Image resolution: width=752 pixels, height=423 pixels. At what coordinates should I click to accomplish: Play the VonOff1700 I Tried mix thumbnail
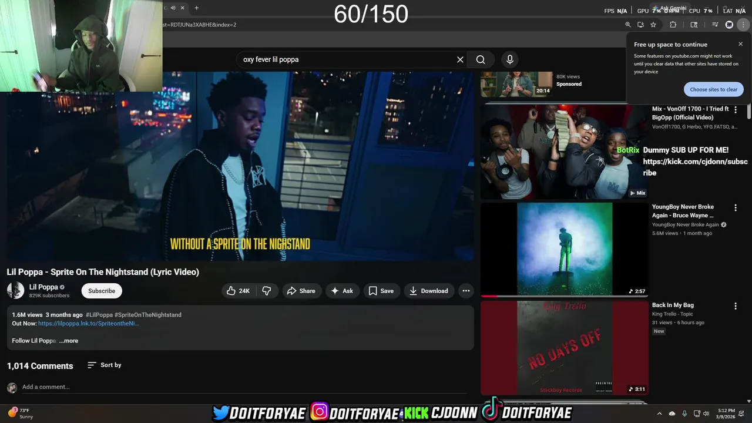[565, 152]
